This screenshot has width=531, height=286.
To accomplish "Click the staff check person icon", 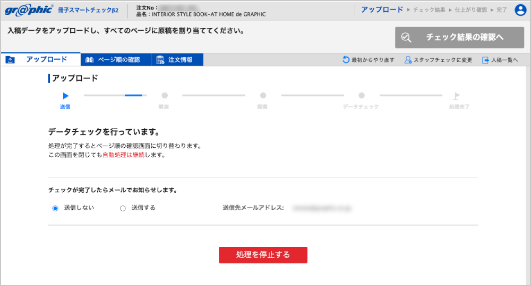I will [408, 60].
